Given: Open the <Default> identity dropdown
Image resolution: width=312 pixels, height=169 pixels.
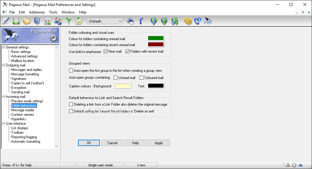Looking at the screenshot, I should (105, 21).
